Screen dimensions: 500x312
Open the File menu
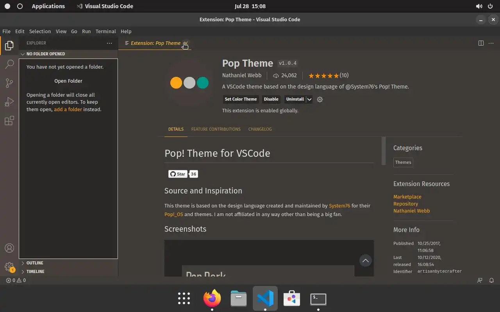coord(6,31)
